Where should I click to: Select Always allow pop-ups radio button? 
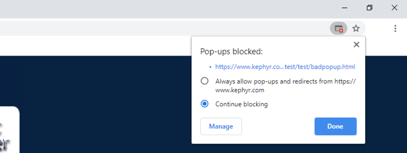(204, 81)
